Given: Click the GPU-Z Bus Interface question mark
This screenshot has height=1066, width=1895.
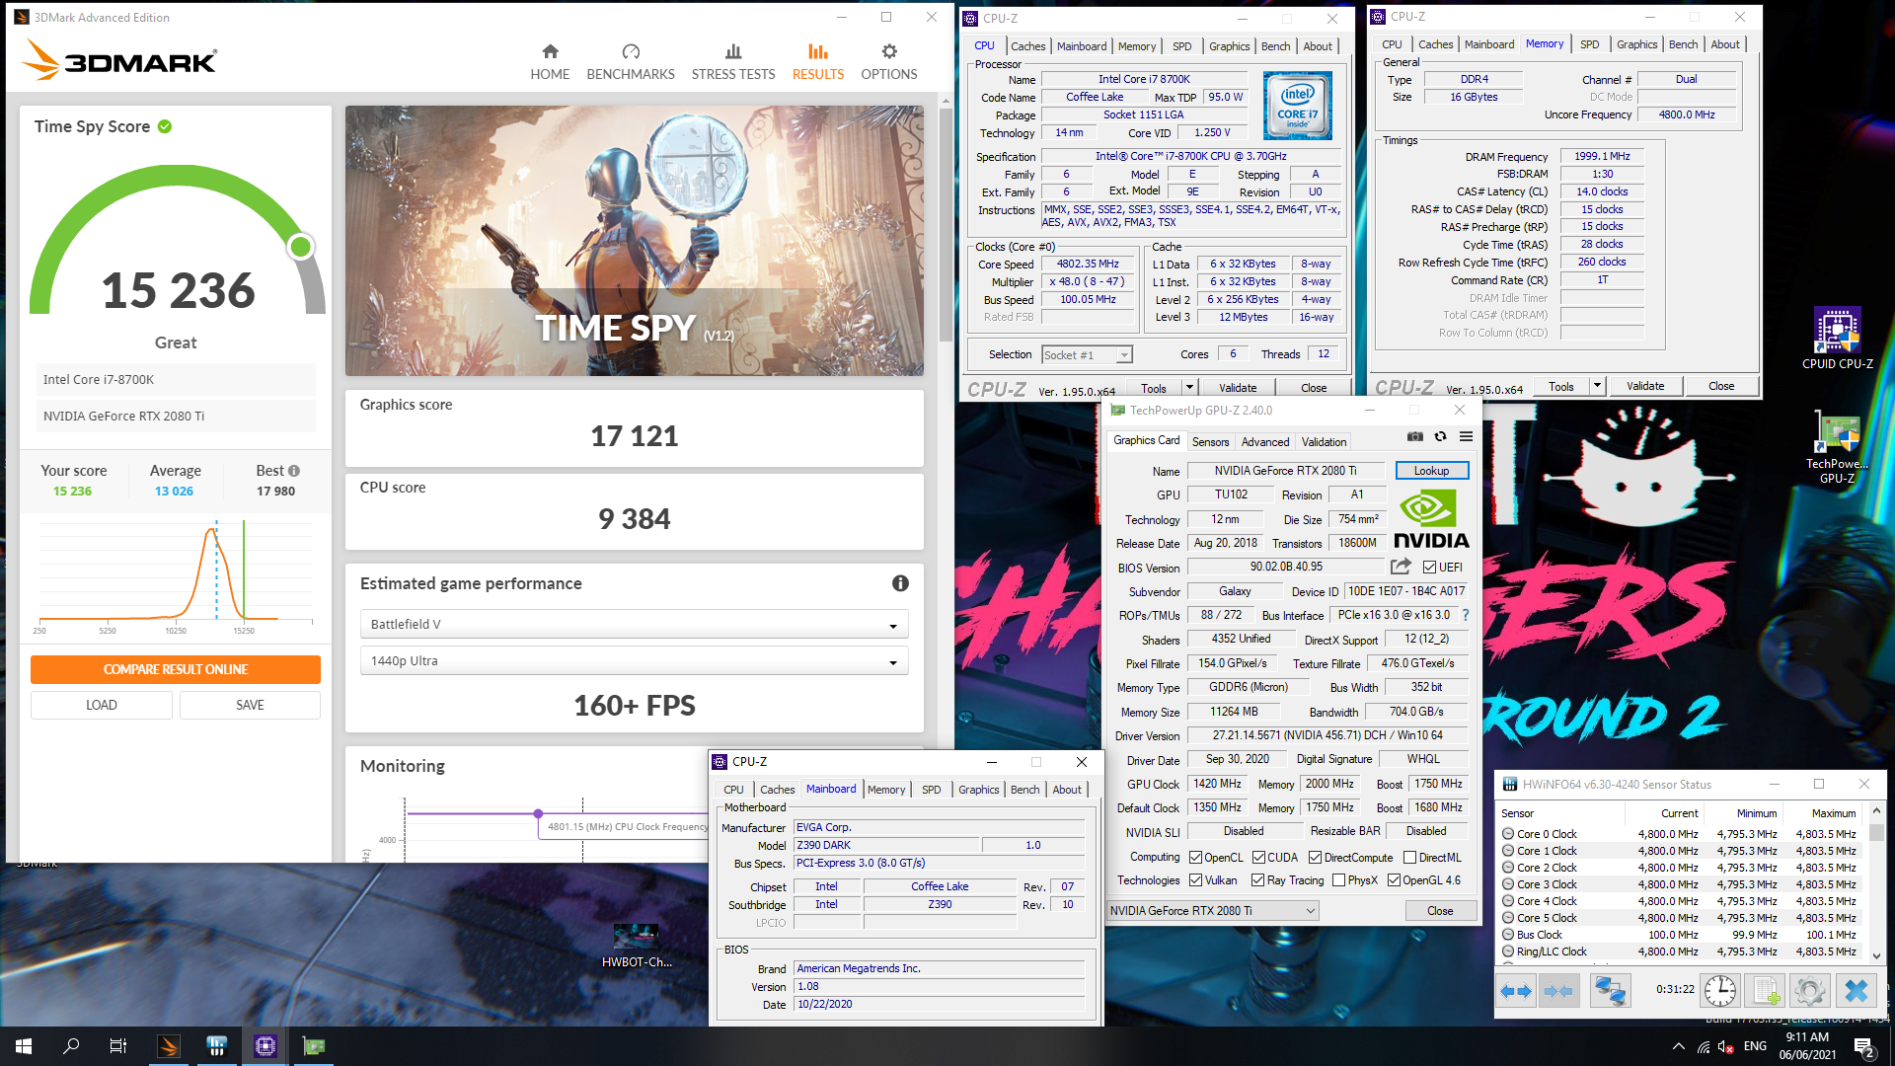Looking at the screenshot, I should point(1466,615).
